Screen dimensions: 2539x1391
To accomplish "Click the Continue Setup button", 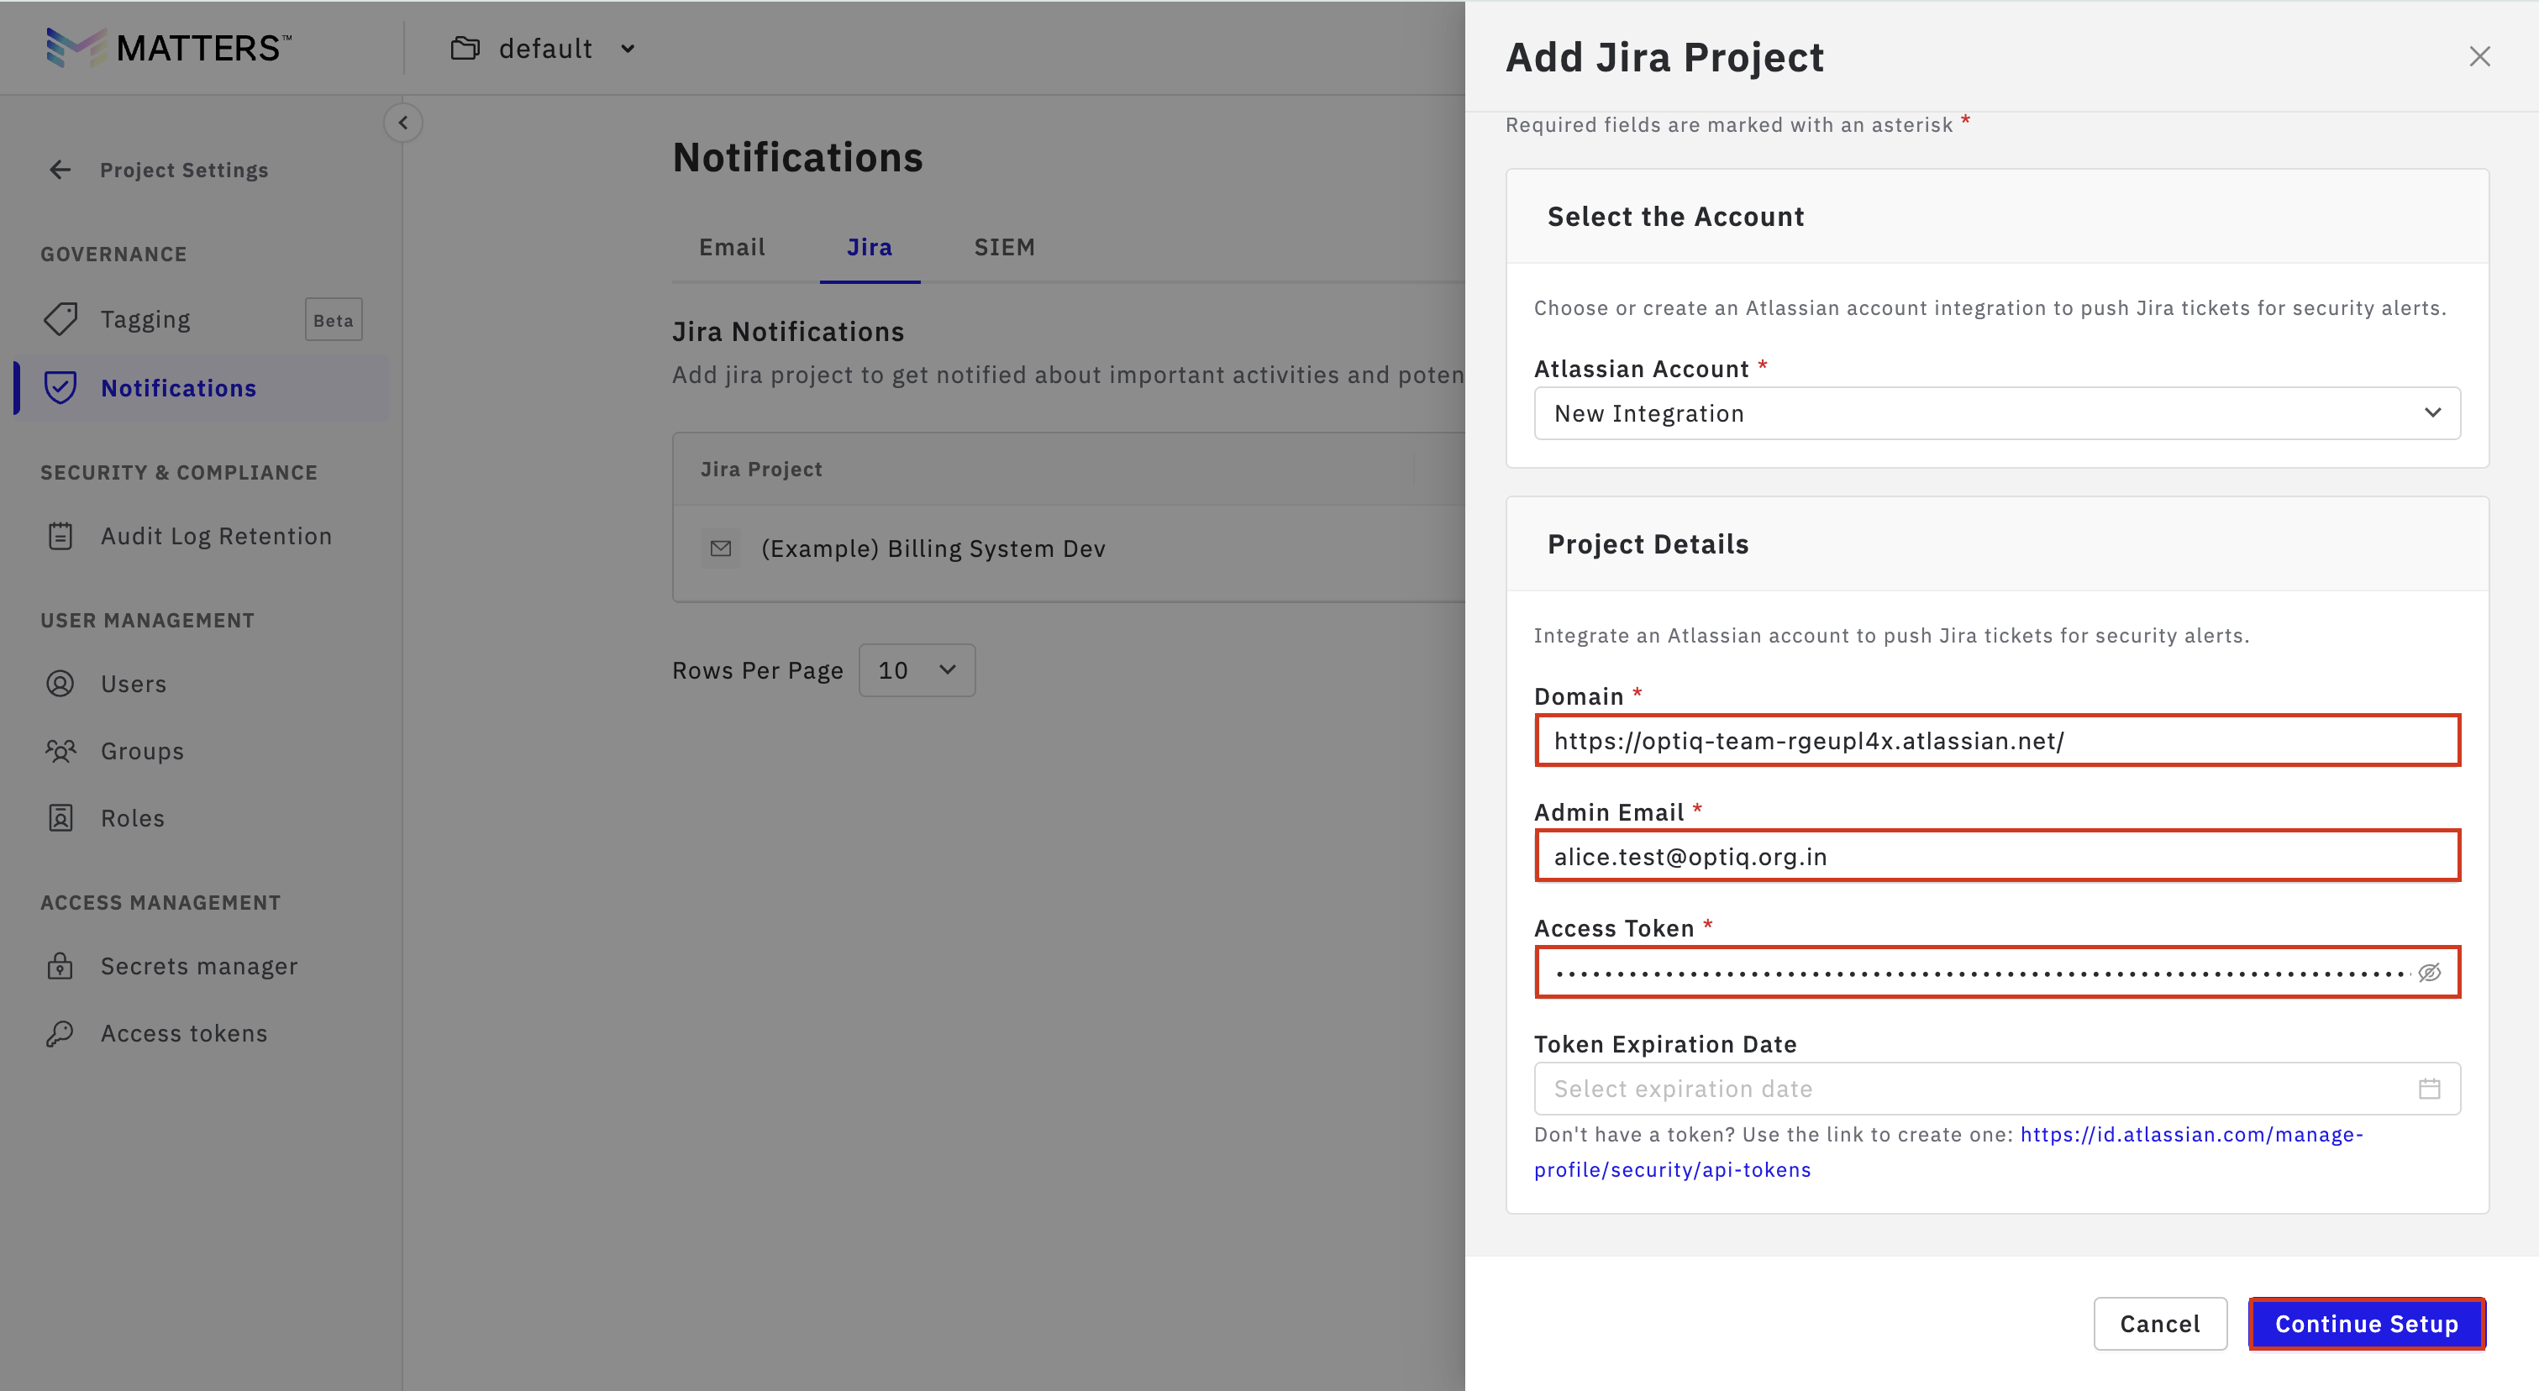I will (x=2366, y=1324).
